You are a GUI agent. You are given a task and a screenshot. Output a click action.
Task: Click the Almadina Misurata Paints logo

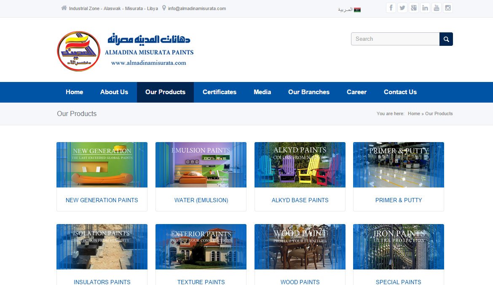(x=126, y=51)
